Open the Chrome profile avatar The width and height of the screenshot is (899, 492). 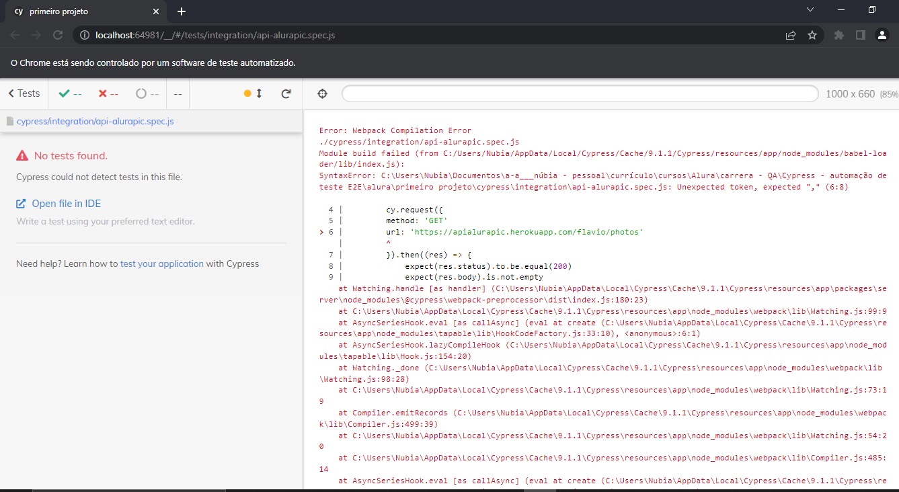pos(882,35)
